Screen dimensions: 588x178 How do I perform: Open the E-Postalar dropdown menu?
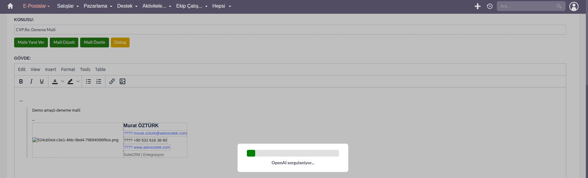(x=36, y=6)
